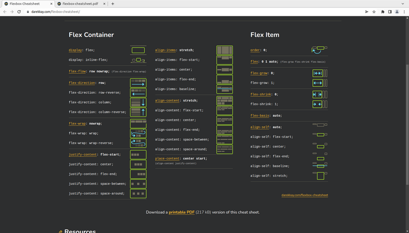This screenshot has height=233, width=409.
Task: Click the align-self: stretch diagram icon
Action: point(320,175)
